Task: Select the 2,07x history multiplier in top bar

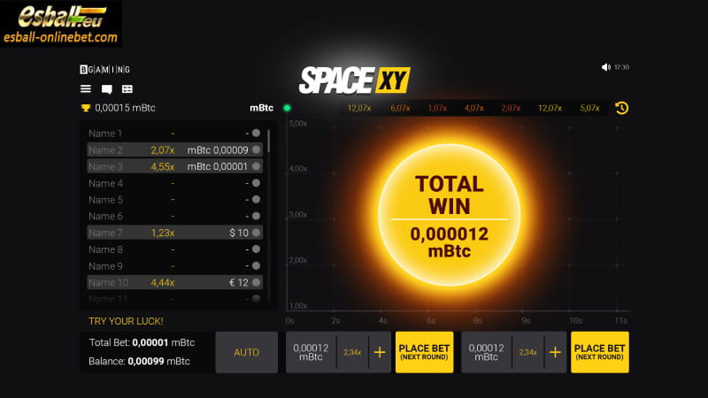Action: pyautogui.click(x=511, y=108)
